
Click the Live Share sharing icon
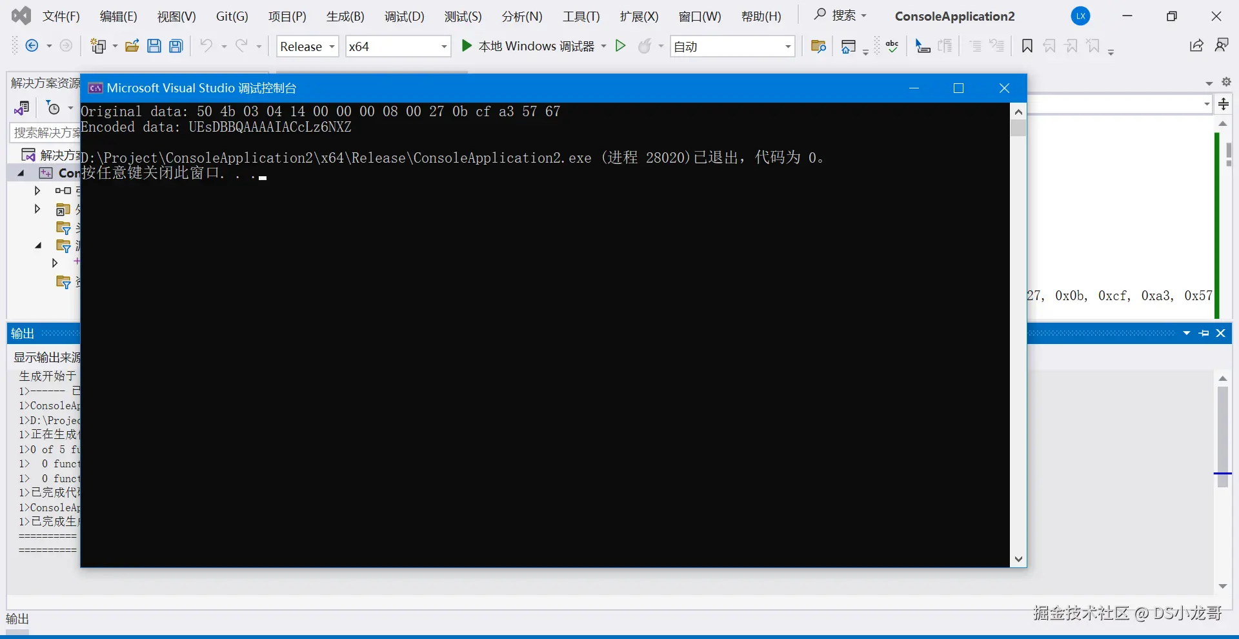[x=1196, y=46]
